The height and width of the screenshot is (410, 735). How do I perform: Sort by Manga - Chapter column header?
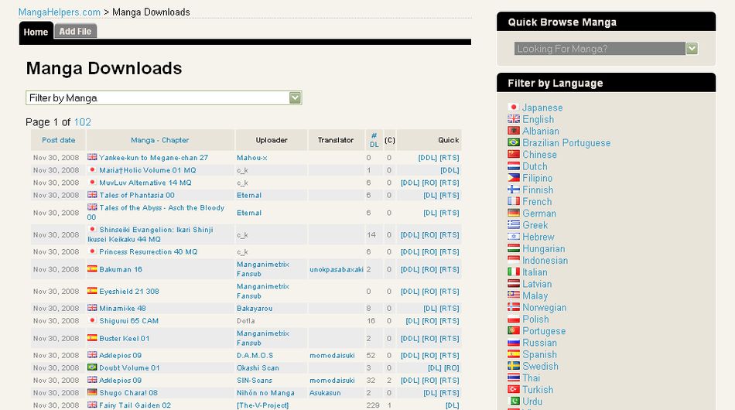coord(160,140)
